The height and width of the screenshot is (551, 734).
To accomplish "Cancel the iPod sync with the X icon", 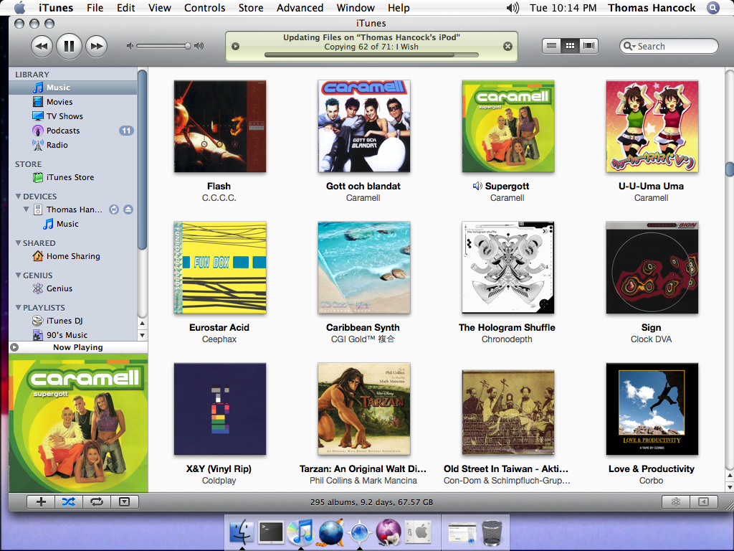I will [507, 47].
